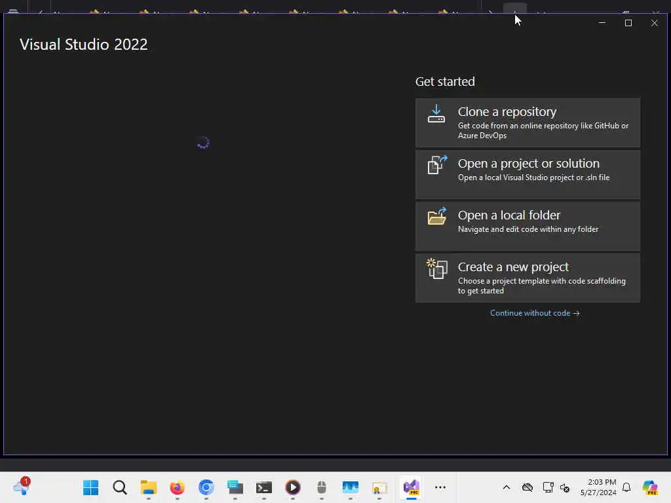Open the network status tray icon
Image resolution: width=671 pixels, height=503 pixels.
(548, 487)
